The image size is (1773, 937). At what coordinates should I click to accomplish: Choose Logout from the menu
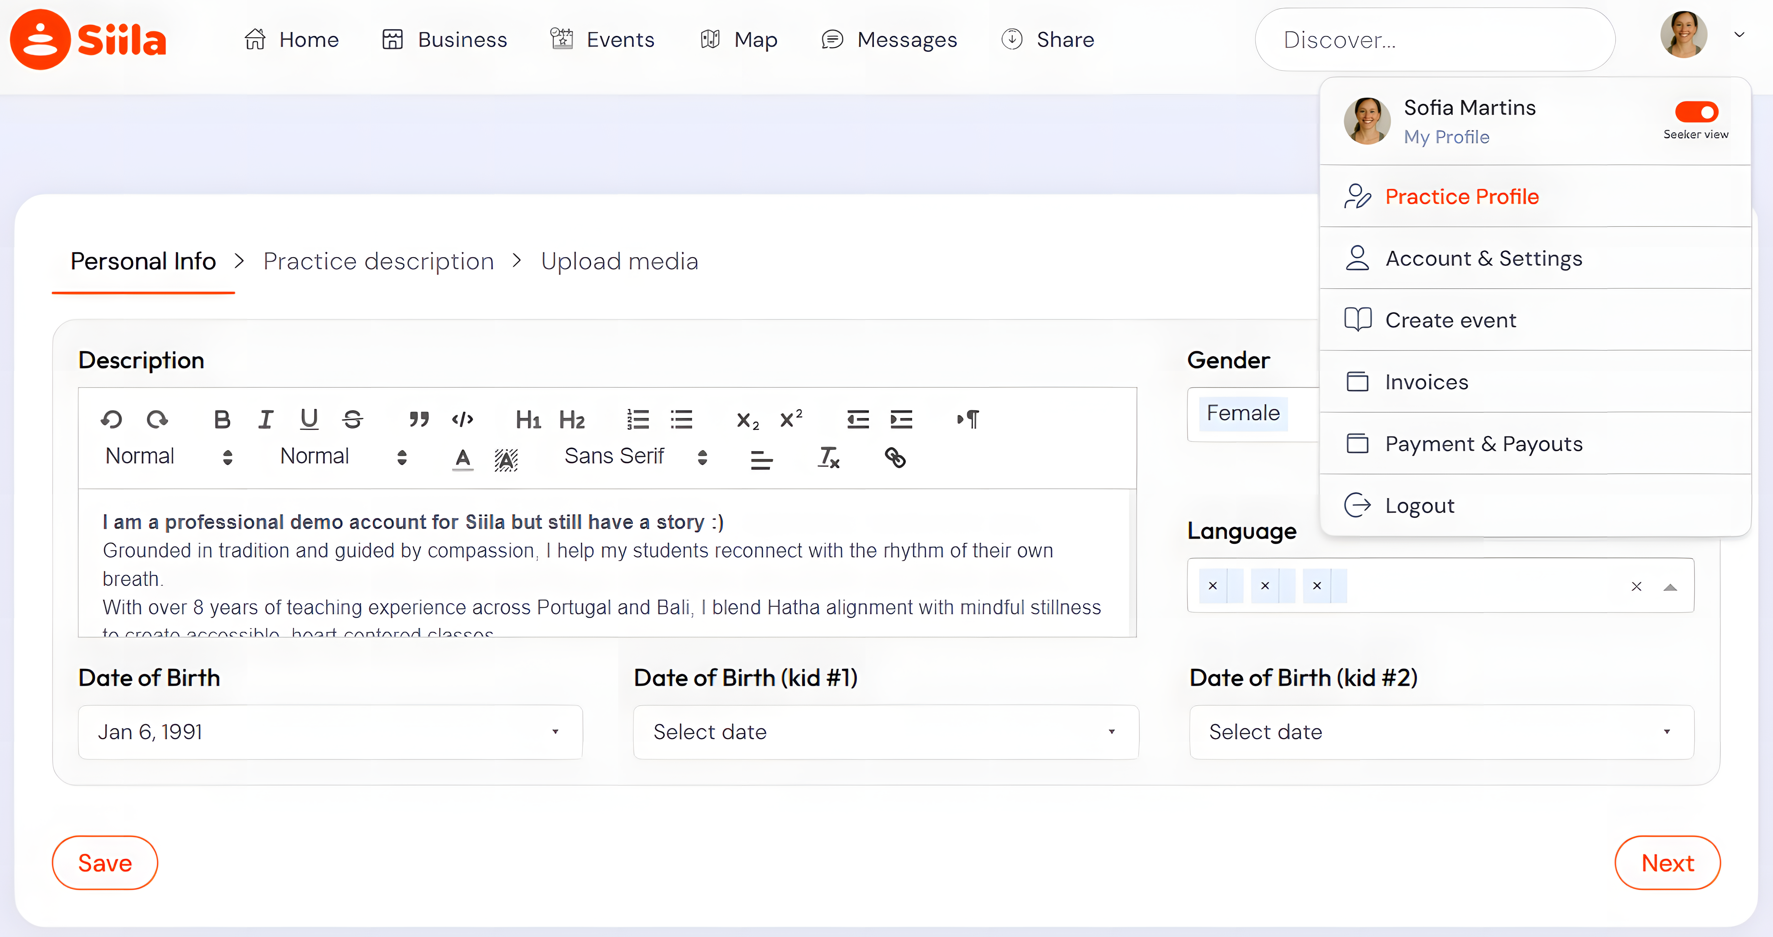[x=1536, y=506]
